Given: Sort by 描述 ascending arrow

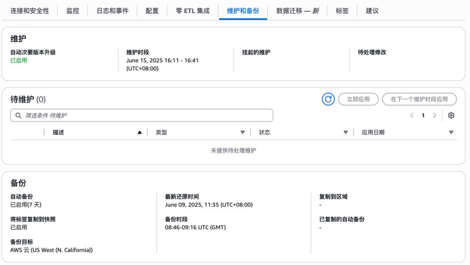Looking at the screenshot, I should tap(139, 132).
